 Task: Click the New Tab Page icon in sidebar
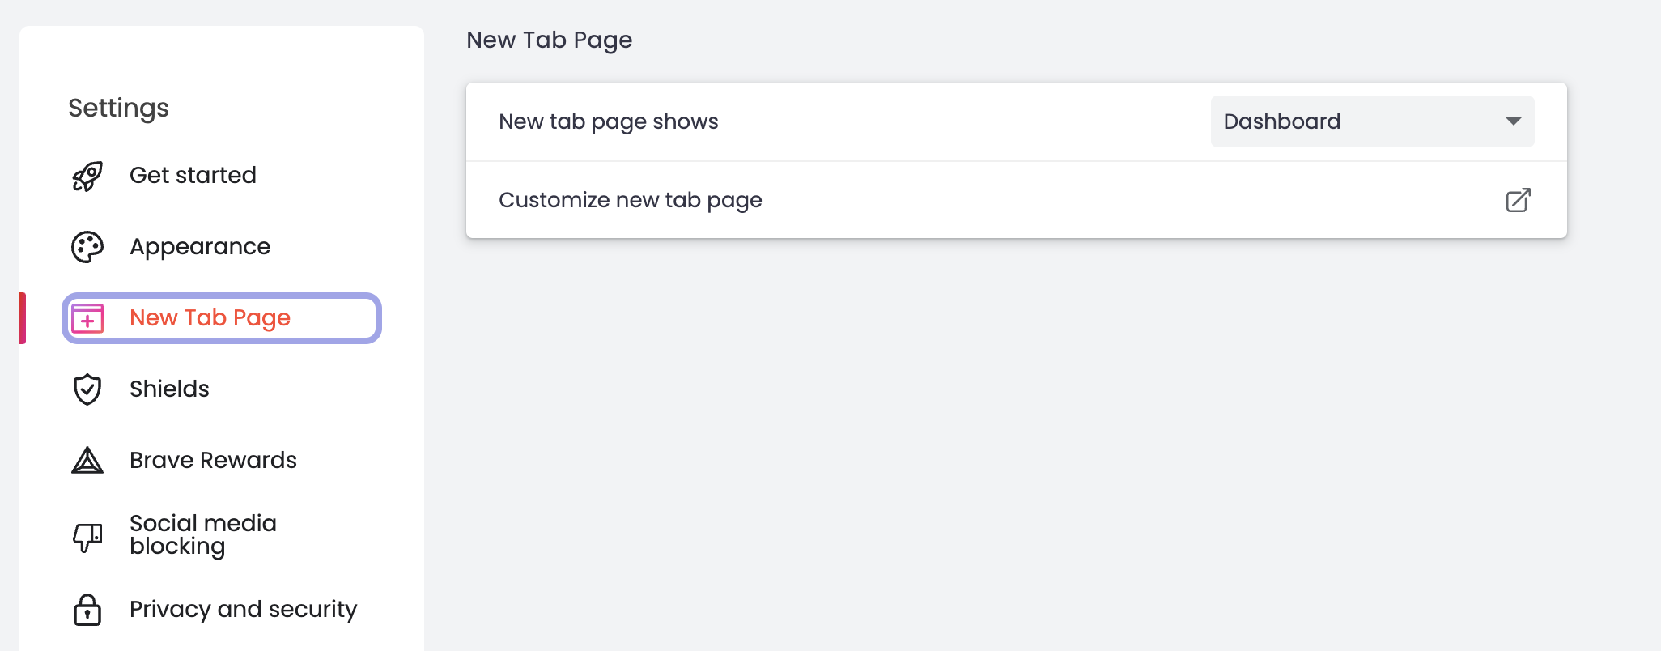(89, 318)
